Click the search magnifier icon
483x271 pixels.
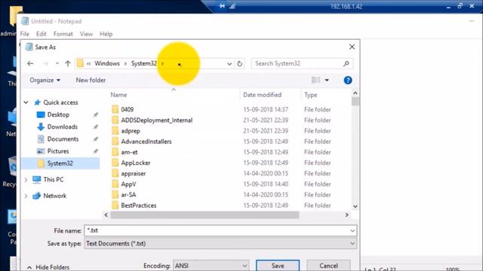pos(346,63)
